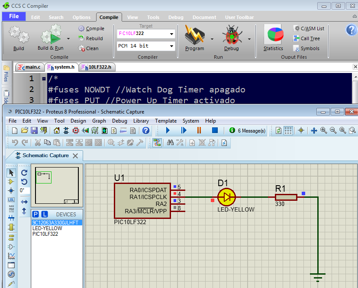Click the rotation angle input field
358x288 pixels.
(x=24, y=190)
